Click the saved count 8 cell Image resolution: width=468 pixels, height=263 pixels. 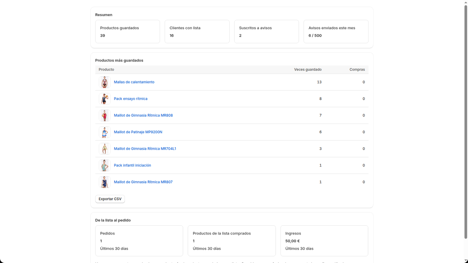pyautogui.click(x=321, y=99)
